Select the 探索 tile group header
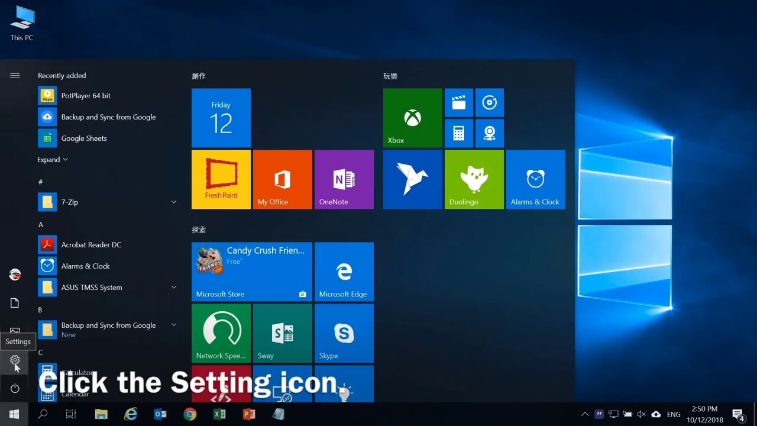The image size is (757, 426). 199,230
